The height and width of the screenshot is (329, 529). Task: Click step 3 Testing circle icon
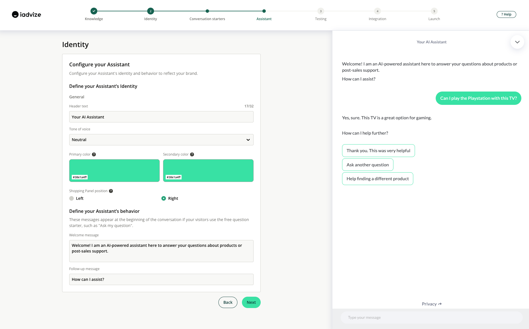(321, 11)
